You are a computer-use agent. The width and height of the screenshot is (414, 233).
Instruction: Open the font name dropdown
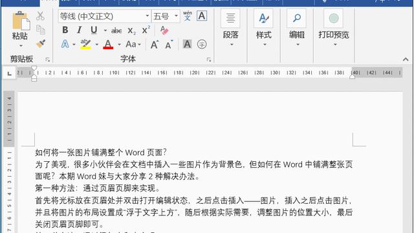coord(147,16)
